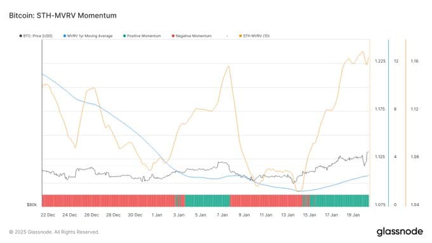432x243 pixels.
Task: Click the glassnode logo
Action: [400, 232]
